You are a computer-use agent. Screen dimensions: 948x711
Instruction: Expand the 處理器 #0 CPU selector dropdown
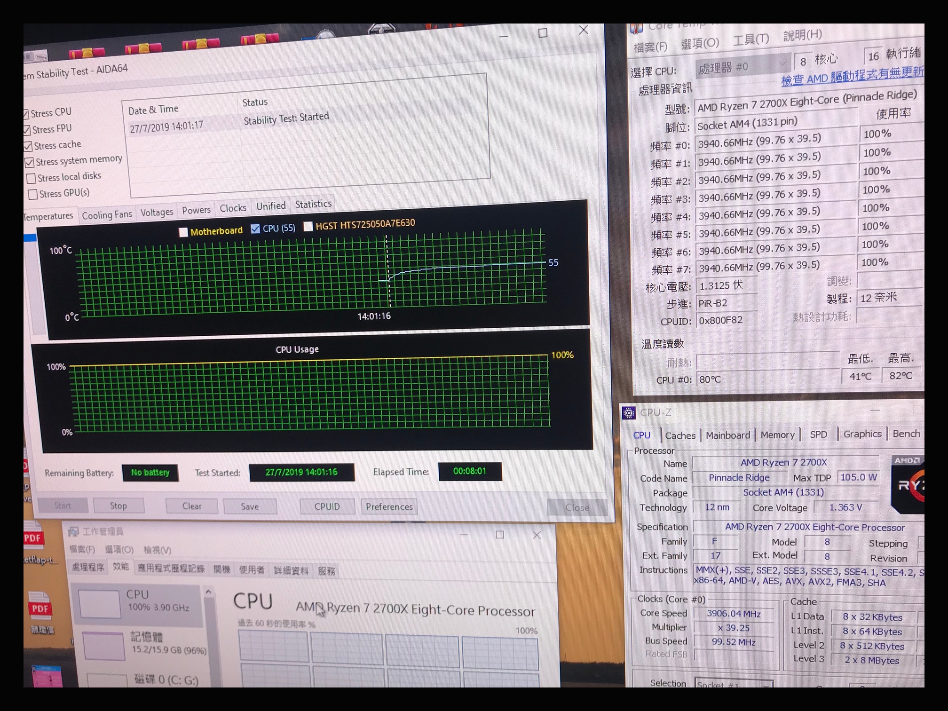click(782, 63)
